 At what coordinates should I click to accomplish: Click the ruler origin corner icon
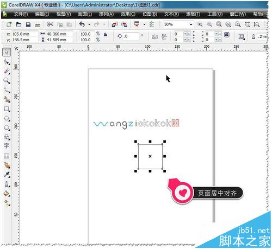pyautogui.click(x=16, y=48)
